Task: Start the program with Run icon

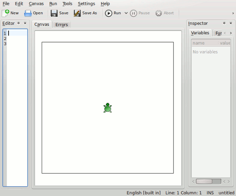Action: point(108,13)
